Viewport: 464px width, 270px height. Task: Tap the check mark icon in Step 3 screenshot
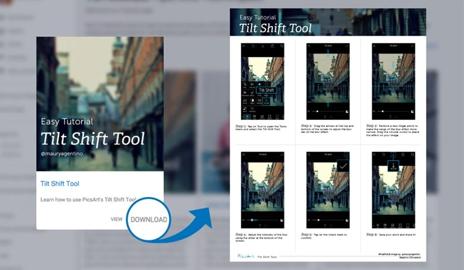412,46
